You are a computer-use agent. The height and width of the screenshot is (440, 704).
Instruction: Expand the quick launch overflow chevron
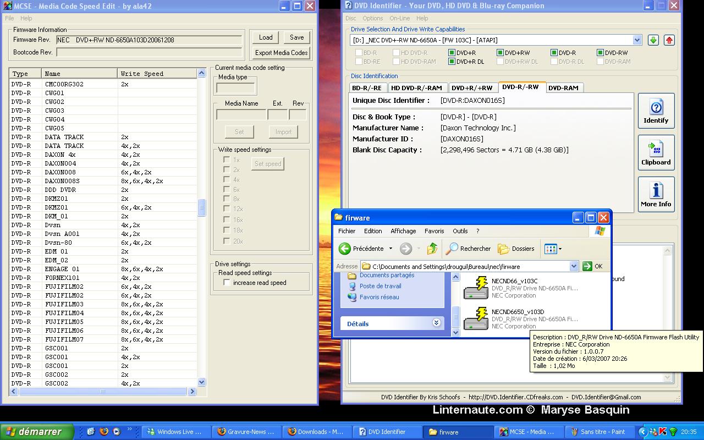130,430
